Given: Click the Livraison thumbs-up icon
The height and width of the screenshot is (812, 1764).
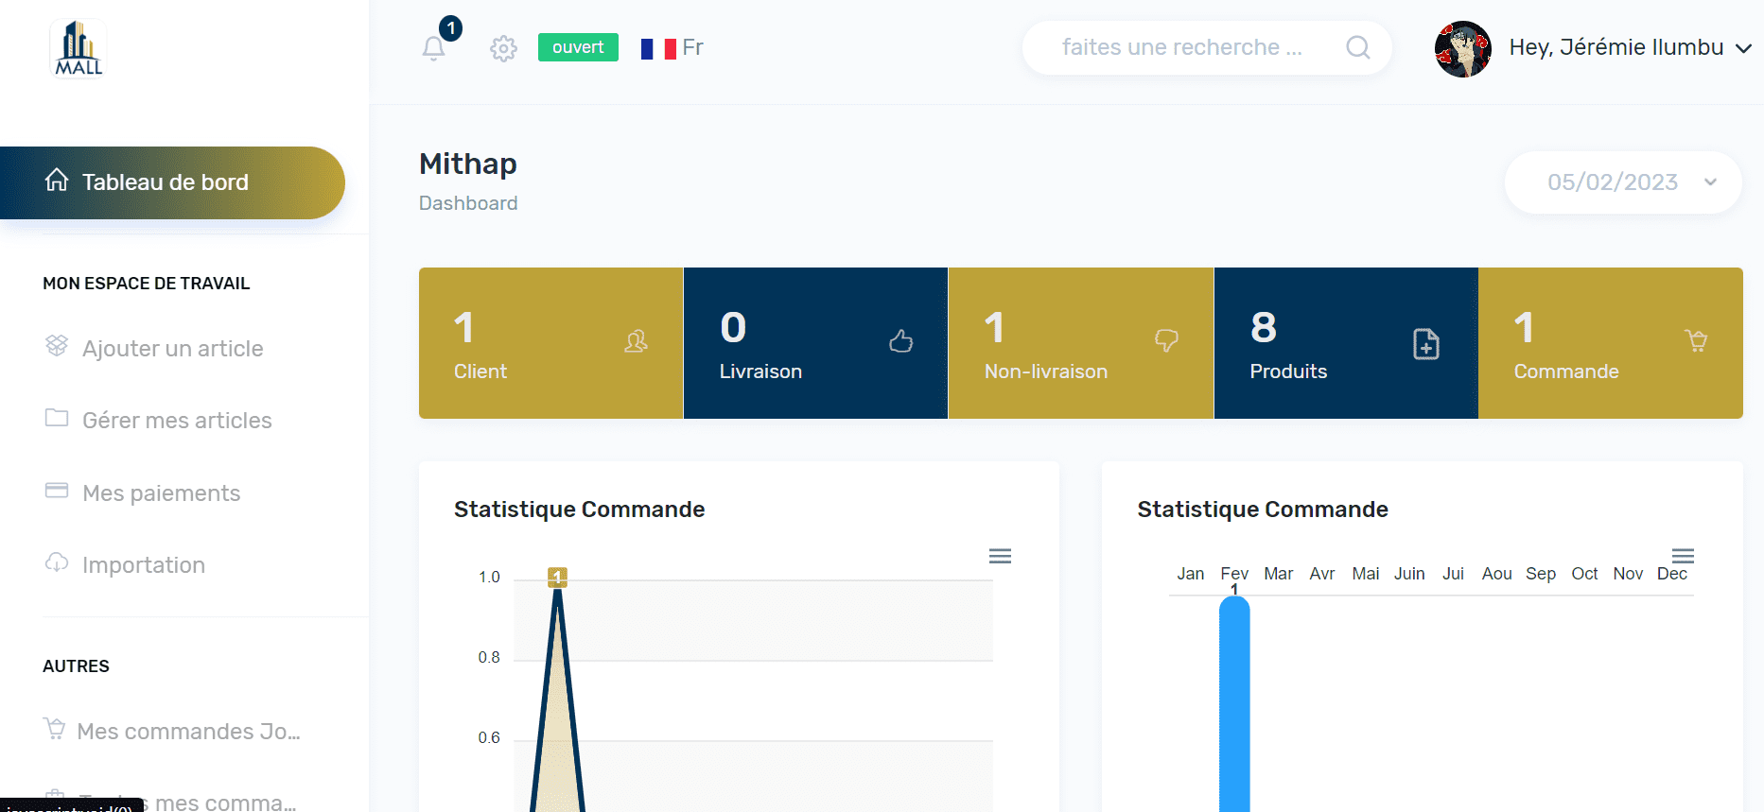Looking at the screenshot, I should tap(901, 340).
